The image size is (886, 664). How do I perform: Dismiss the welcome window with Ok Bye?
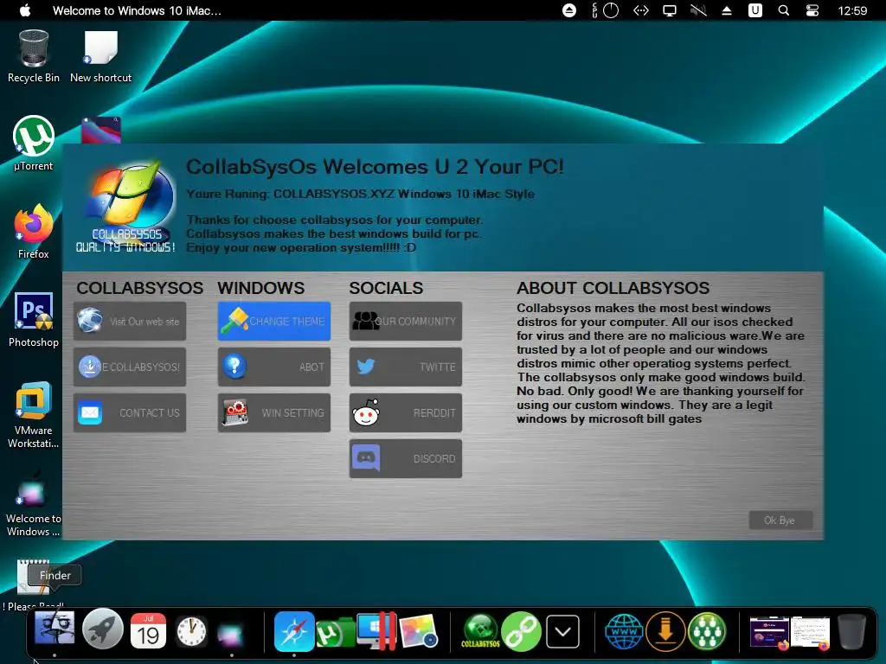[780, 520]
